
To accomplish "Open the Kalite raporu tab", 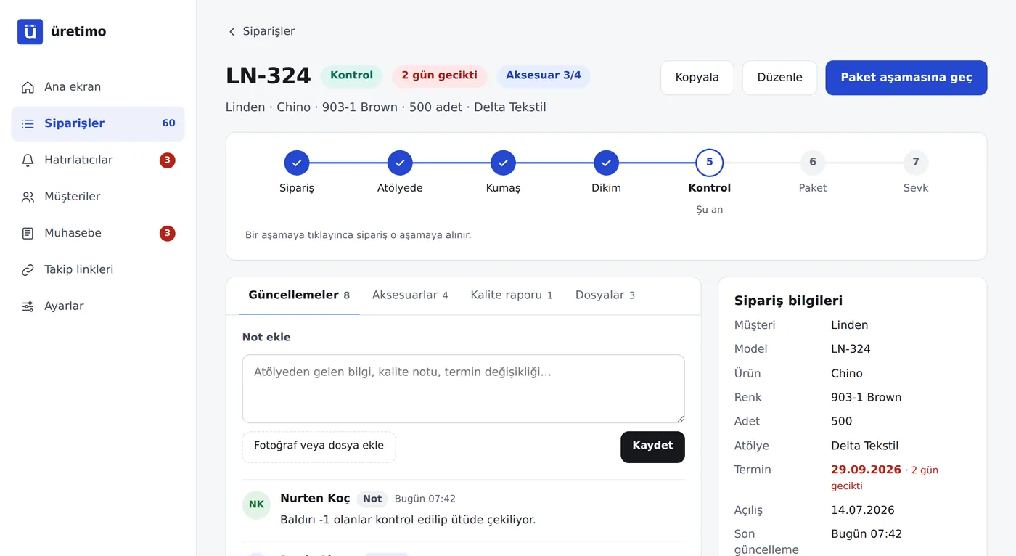I will point(512,295).
